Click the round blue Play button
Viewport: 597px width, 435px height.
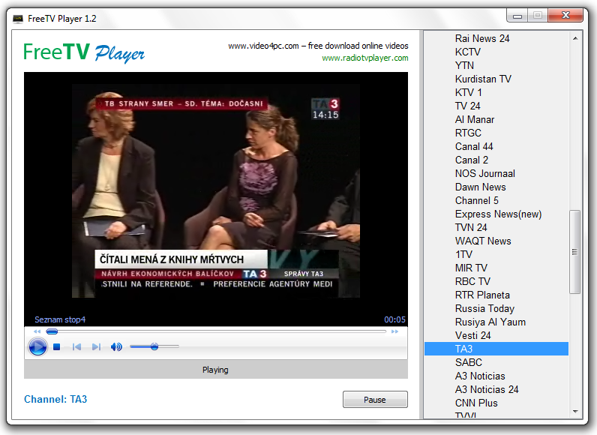click(37, 346)
